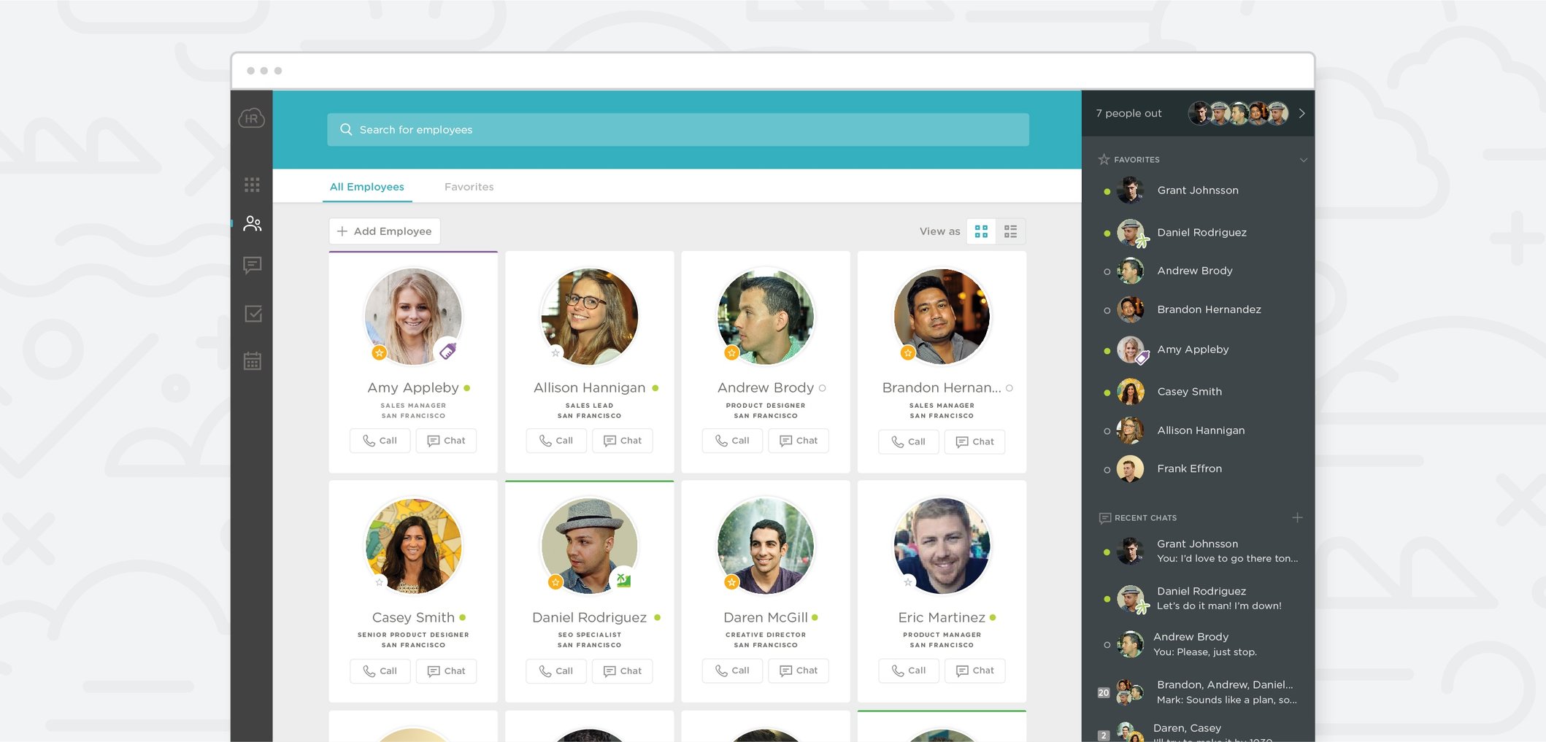This screenshot has height=742, width=1546.
Task: Click the apps grid icon in the sidebar
Action: click(x=253, y=186)
